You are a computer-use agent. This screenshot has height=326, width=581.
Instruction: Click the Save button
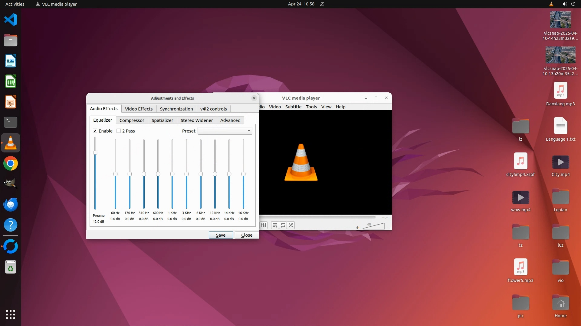[221, 235]
